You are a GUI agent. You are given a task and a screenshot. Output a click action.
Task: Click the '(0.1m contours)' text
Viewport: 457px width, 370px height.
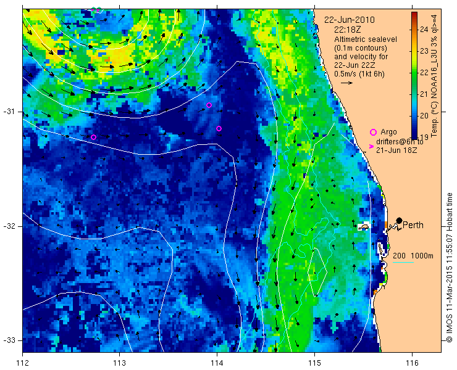coord(361,47)
